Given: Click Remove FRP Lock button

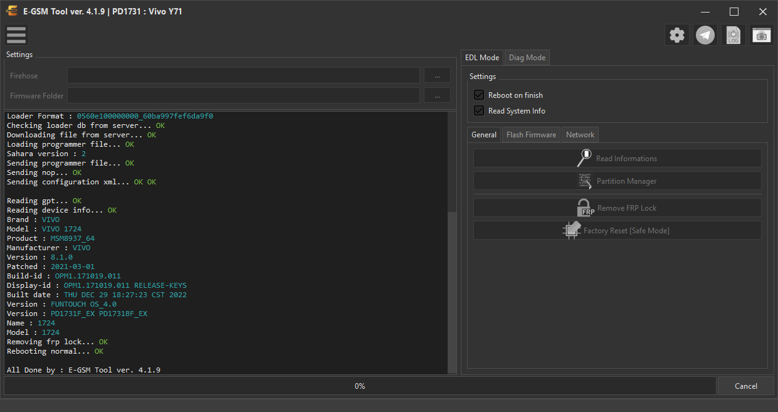Looking at the screenshot, I should 618,208.
